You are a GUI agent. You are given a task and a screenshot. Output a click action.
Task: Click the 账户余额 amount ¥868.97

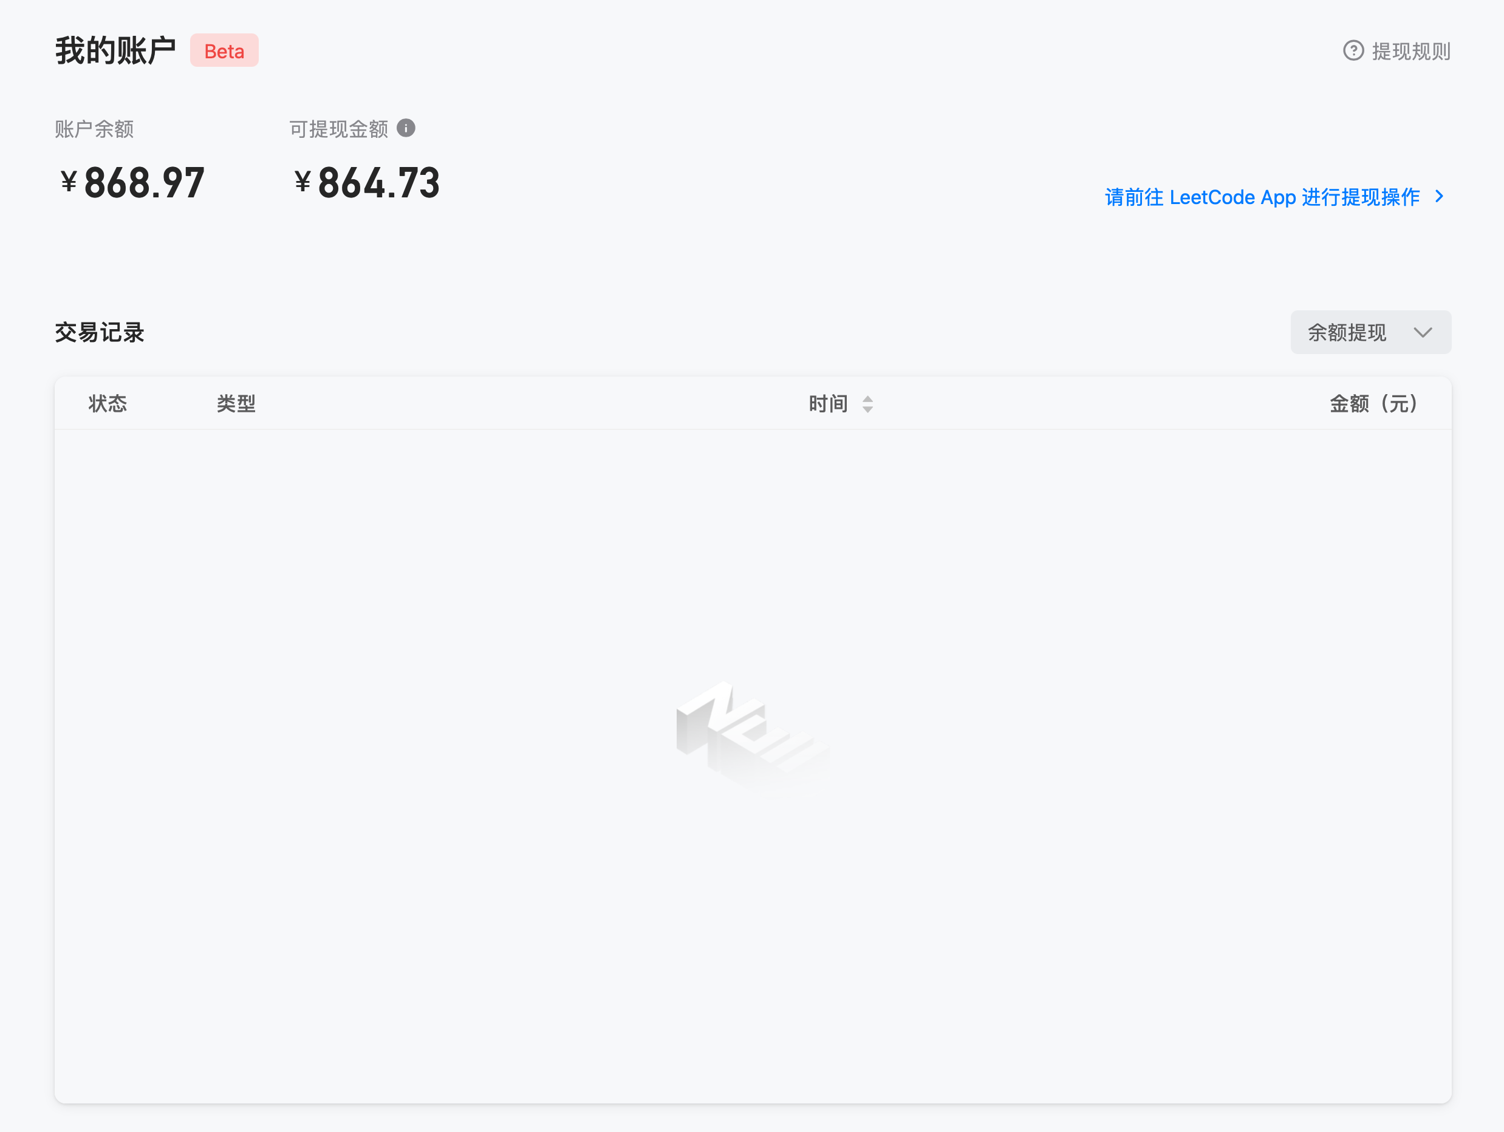132,183
